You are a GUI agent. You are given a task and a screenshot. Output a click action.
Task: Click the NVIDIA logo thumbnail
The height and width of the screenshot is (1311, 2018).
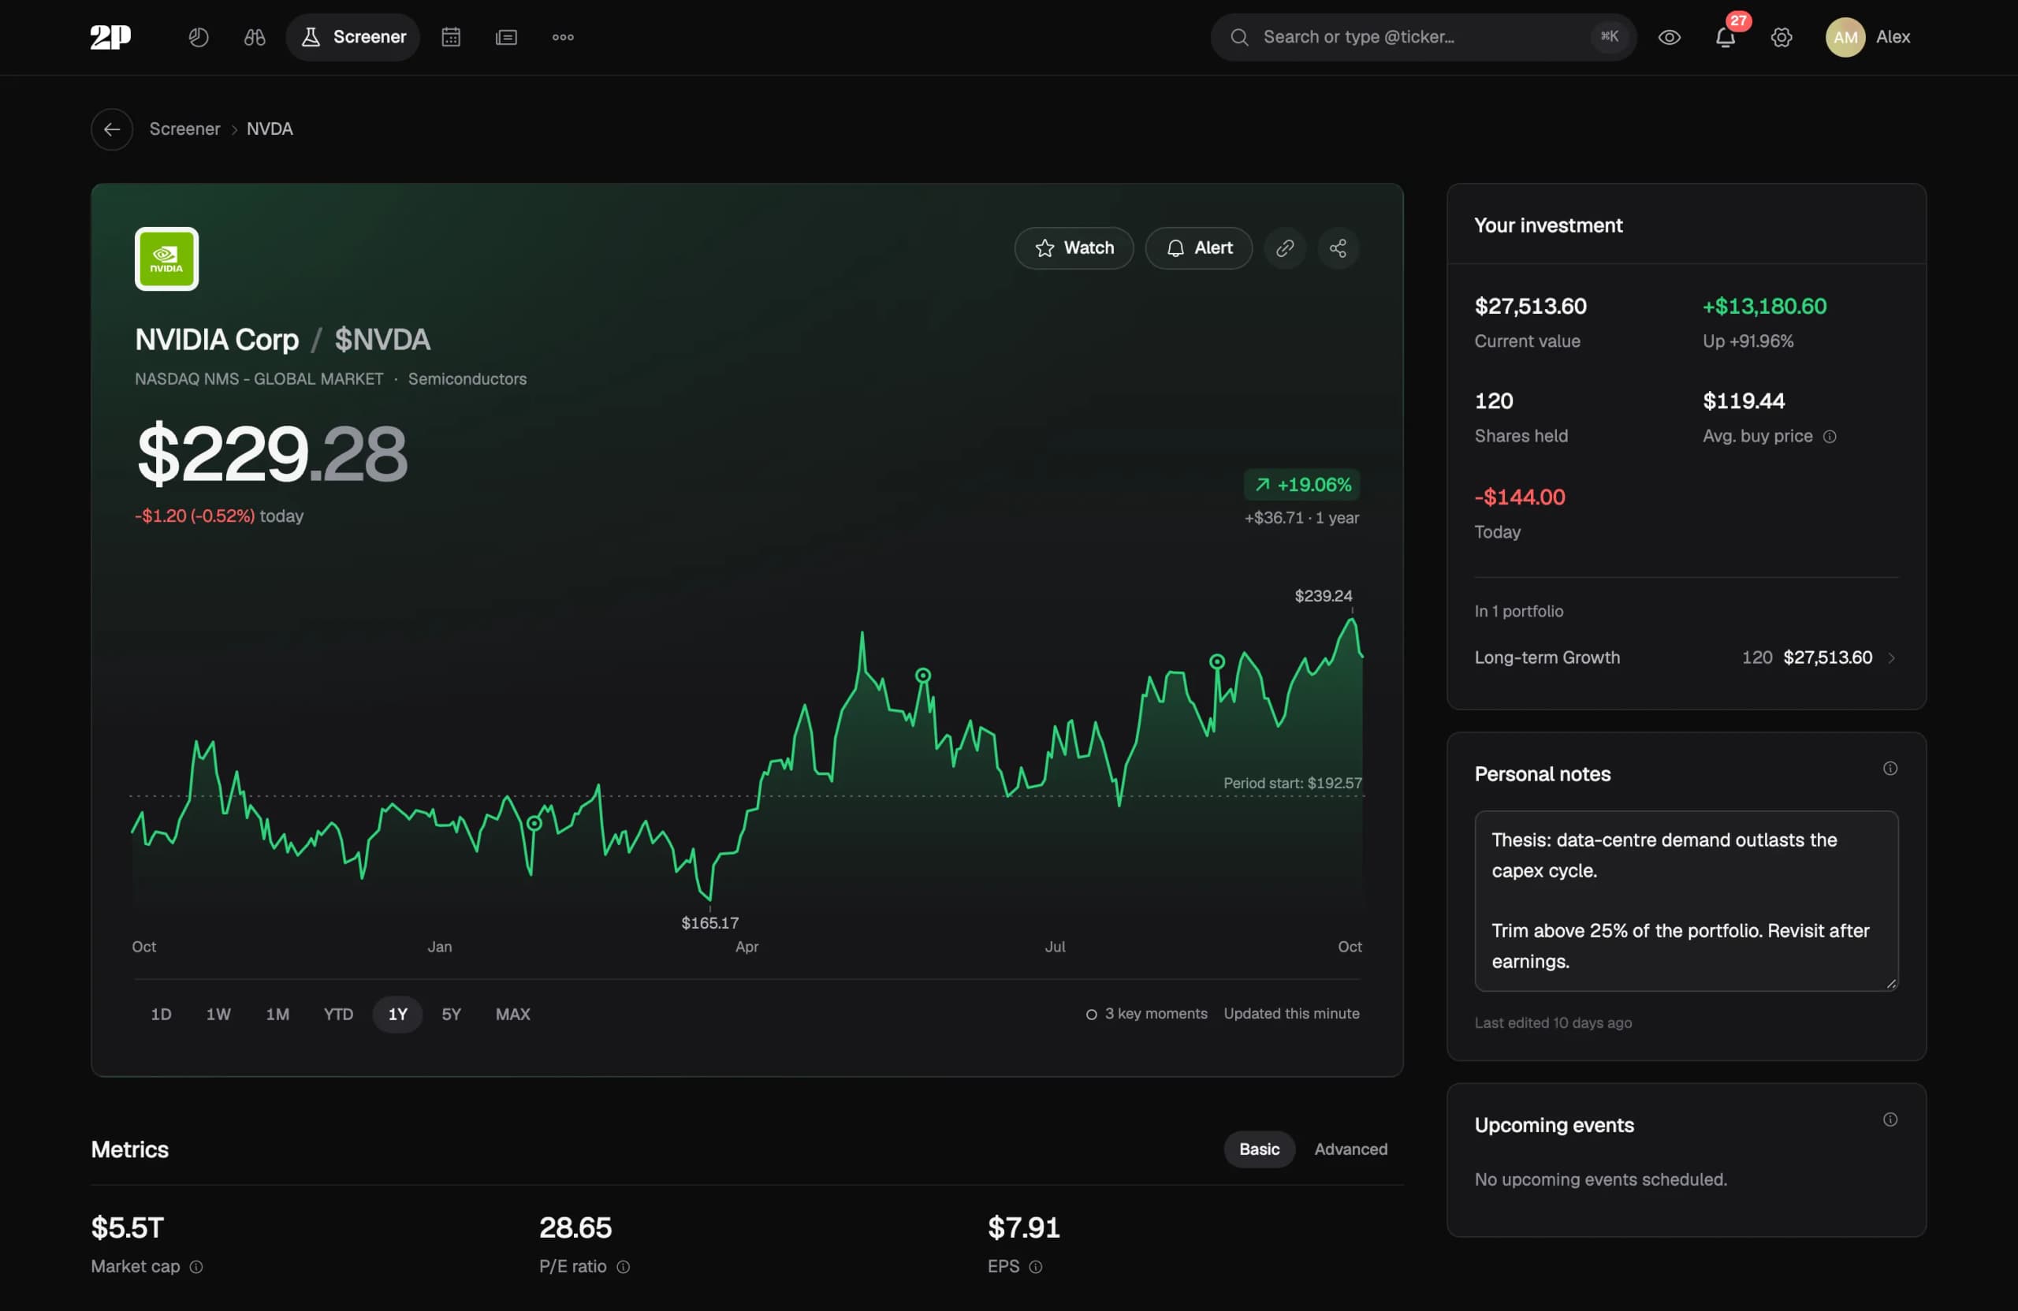click(166, 258)
